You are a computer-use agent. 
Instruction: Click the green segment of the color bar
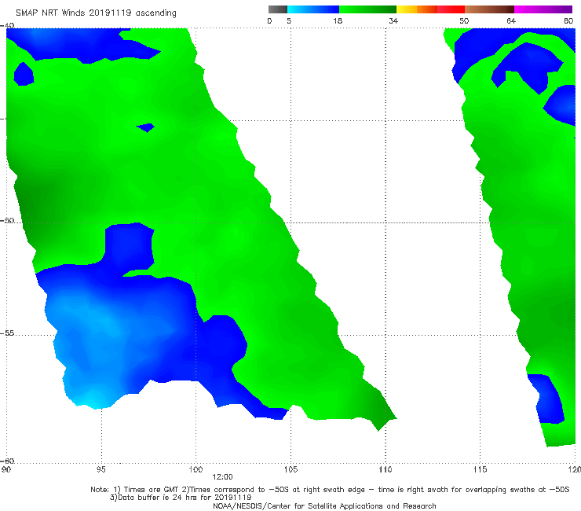pos(367,9)
